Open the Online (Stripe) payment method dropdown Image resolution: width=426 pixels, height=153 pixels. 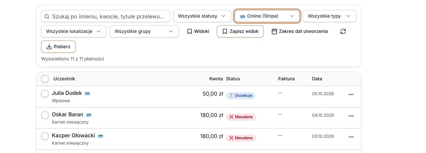267,16
